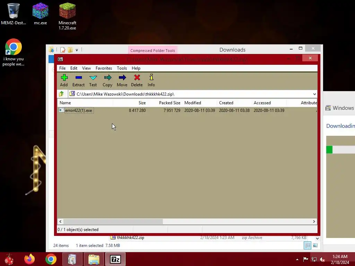Click the modified date 2020-08-11 03:39
This screenshot has width=355, height=266.
[x=199, y=110]
